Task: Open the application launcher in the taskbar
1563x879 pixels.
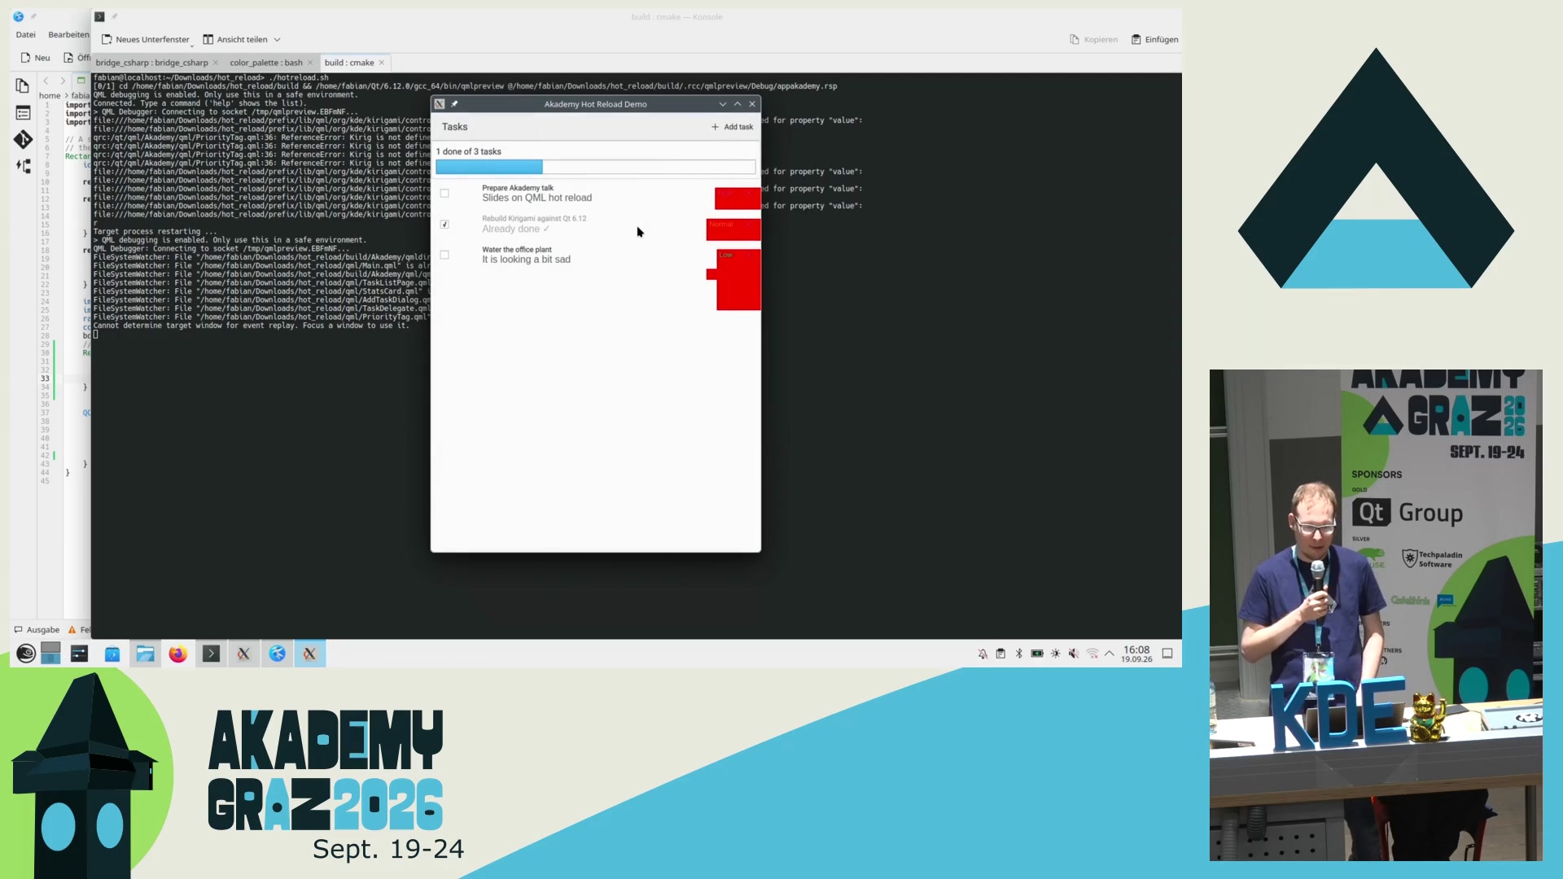Action: (26, 654)
